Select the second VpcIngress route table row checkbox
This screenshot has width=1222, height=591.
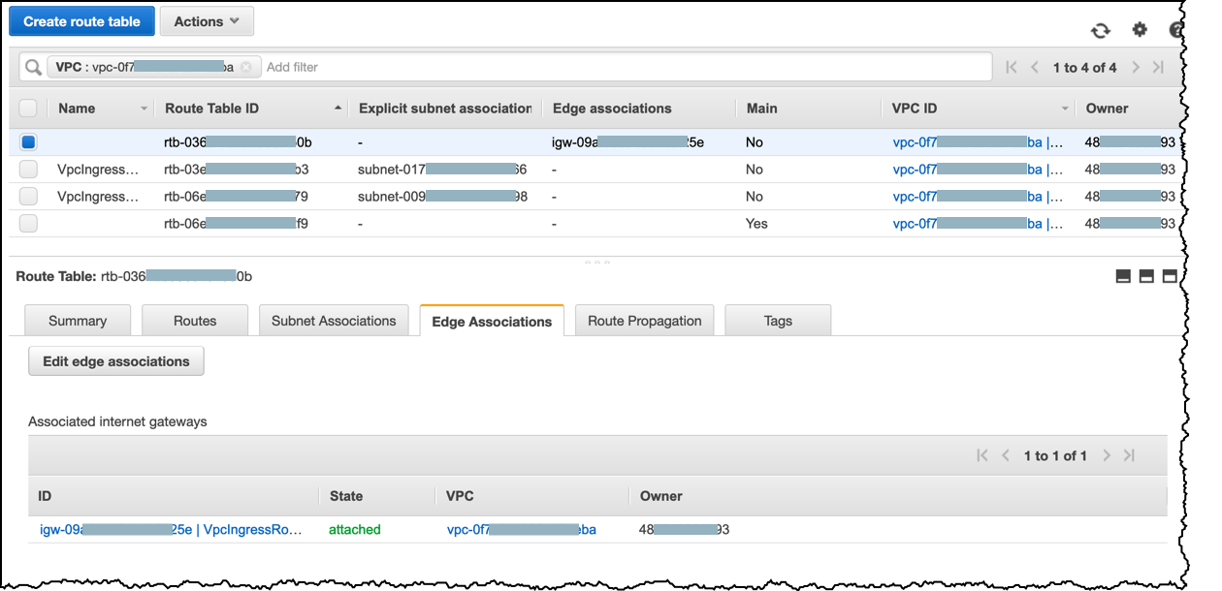click(x=28, y=196)
